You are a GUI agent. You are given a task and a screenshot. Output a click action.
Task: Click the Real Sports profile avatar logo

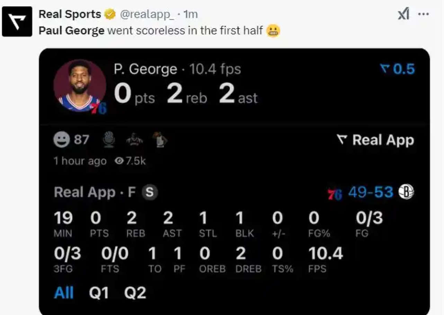click(x=17, y=22)
